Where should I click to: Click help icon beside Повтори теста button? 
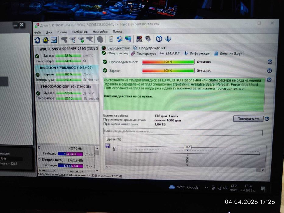pos(267,119)
